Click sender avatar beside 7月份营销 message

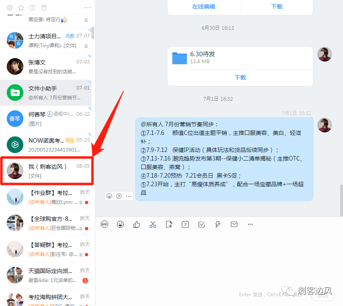coord(325,125)
